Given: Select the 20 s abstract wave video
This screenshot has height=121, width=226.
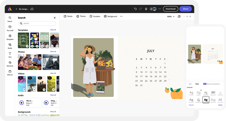Looking at the screenshot, I should click(x=22, y=84).
